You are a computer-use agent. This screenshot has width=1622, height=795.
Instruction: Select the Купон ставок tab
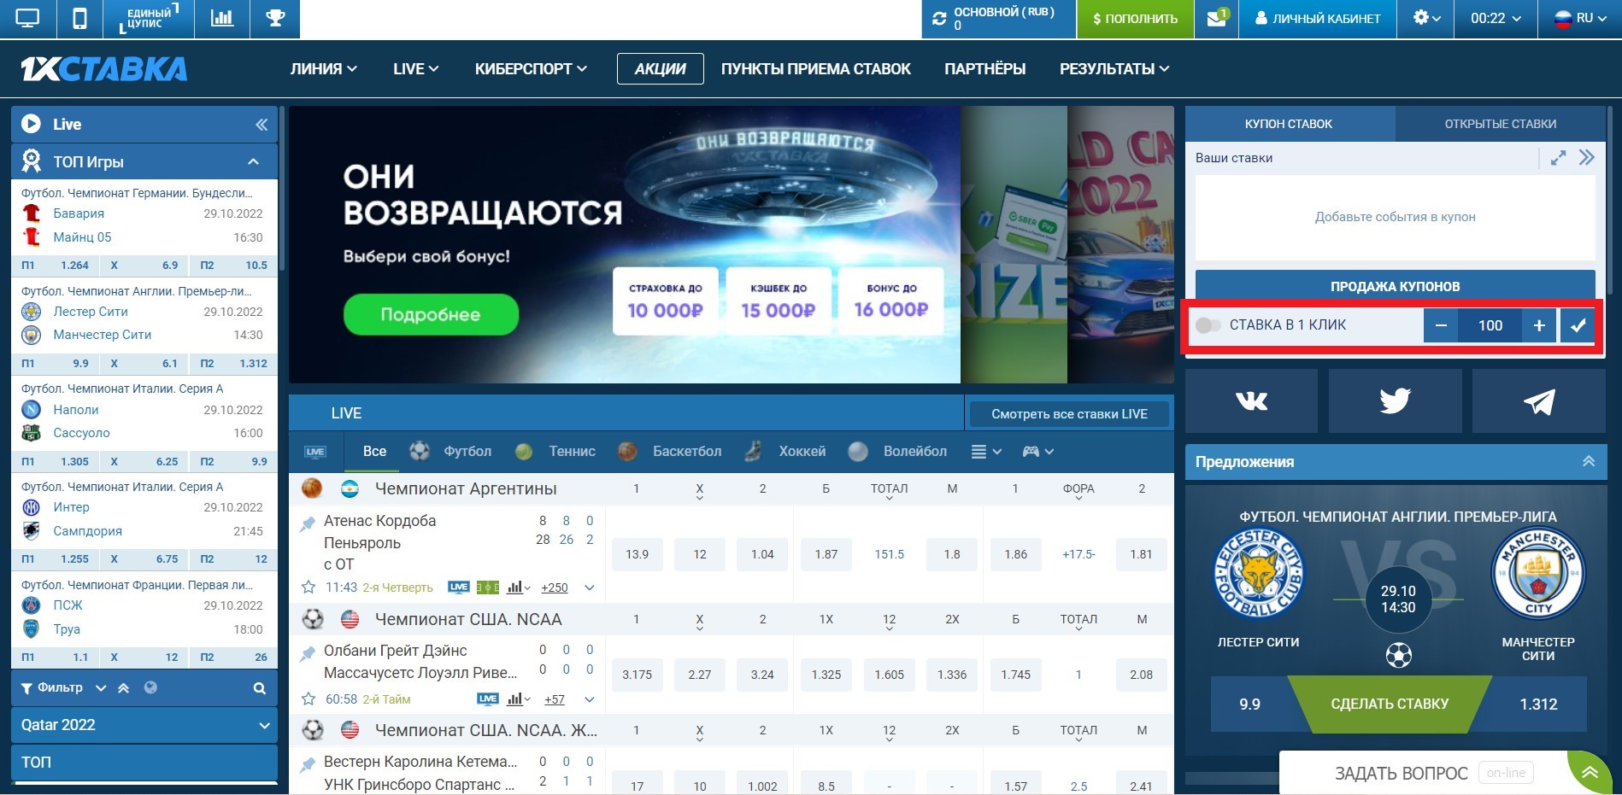coord(1289,124)
